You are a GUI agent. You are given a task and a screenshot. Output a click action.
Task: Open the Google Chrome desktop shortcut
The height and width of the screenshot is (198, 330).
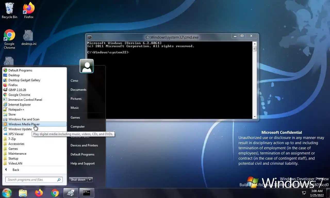[9, 39]
